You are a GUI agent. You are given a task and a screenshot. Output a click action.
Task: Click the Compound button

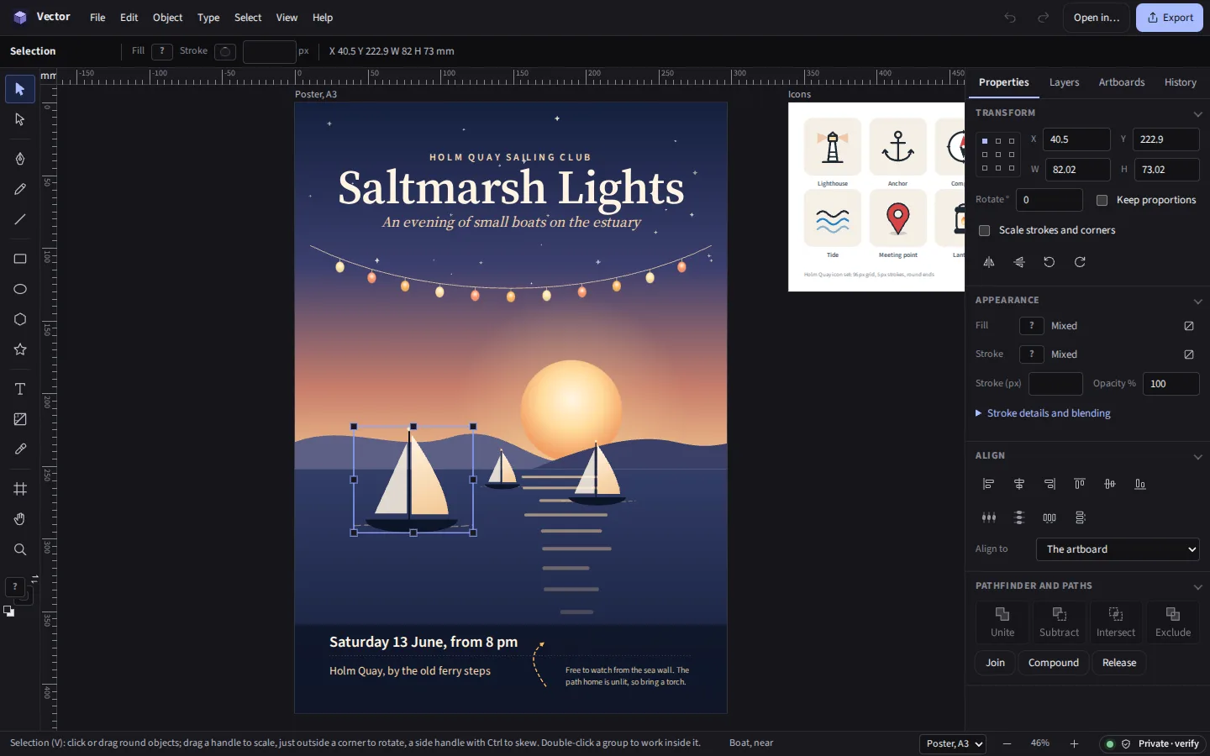click(x=1054, y=663)
